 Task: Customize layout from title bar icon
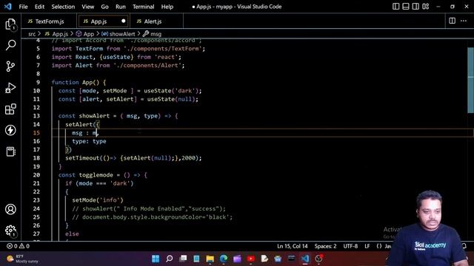pyautogui.click(x=426, y=7)
